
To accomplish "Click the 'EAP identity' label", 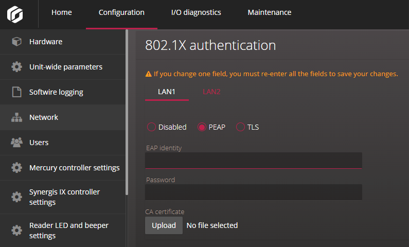I will coord(164,148).
